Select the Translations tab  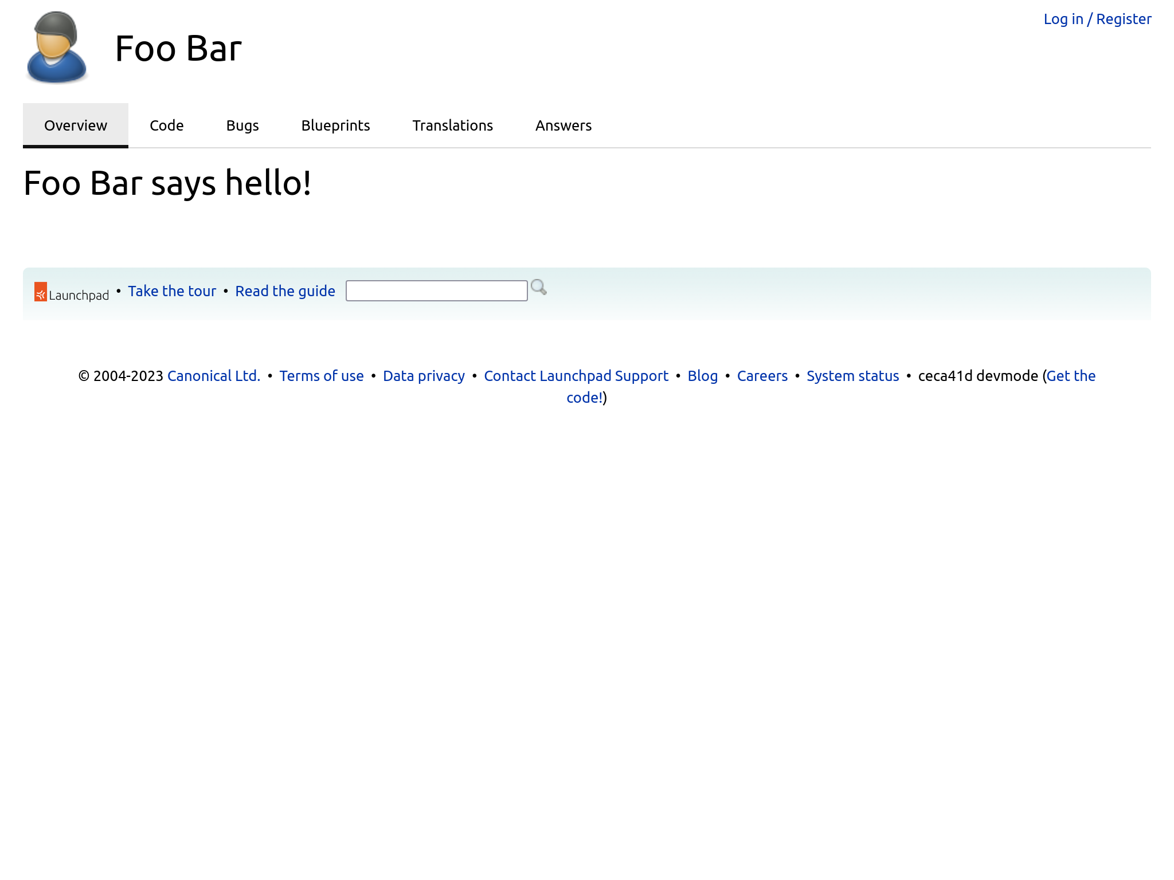pyautogui.click(x=452, y=125)
